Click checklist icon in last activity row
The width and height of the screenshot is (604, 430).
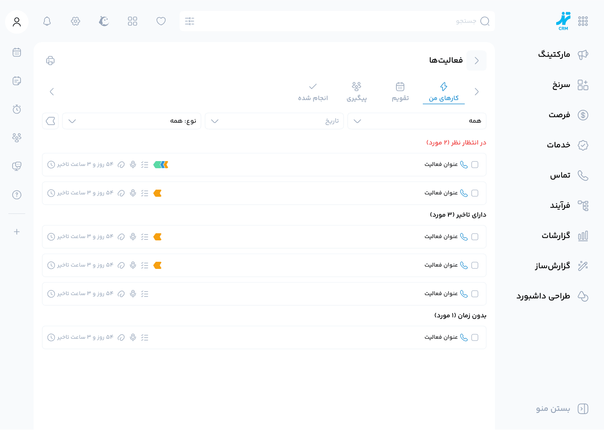pyautogui.click(x=145, y=337)
